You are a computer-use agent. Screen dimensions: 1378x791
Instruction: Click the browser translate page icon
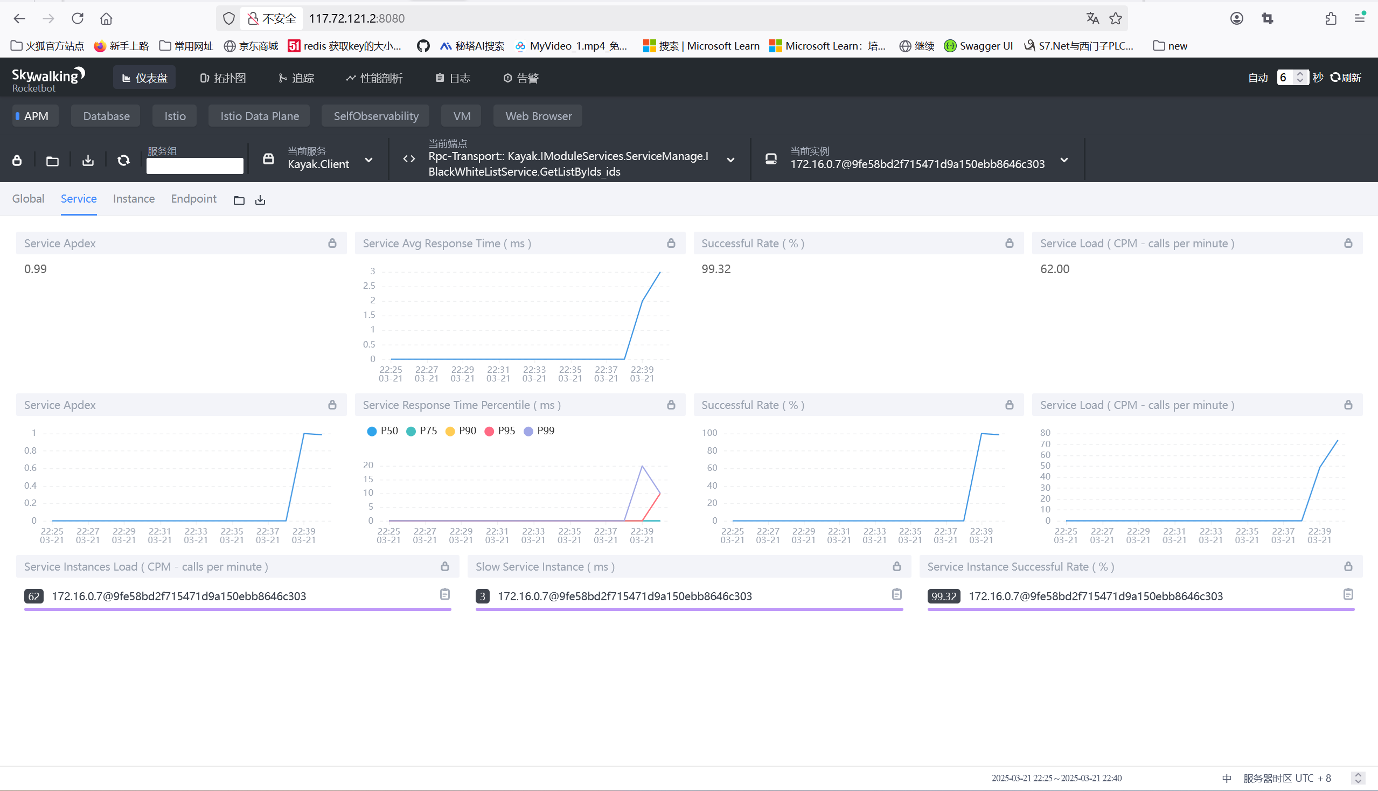[1092, 18]
